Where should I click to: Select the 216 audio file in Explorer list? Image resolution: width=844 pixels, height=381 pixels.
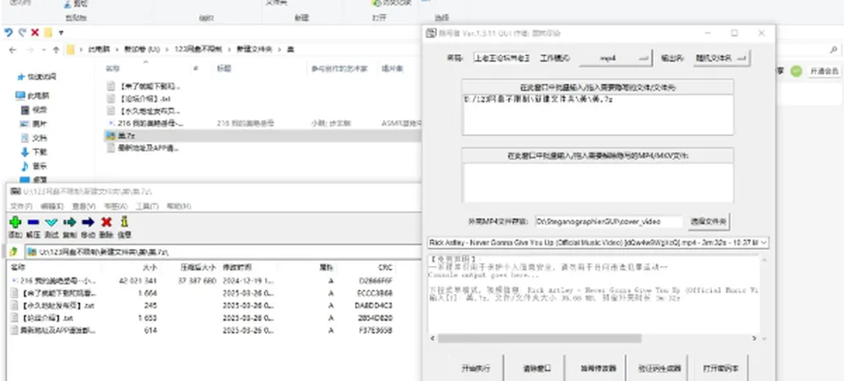tap(262, 124)
